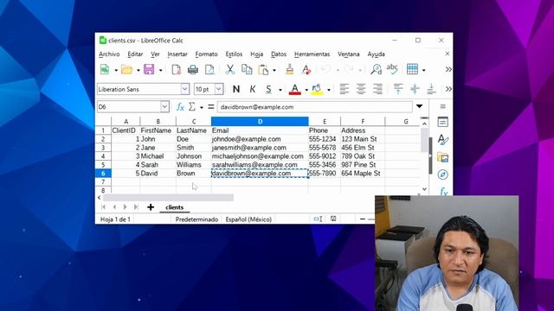Screen dimensions: 554x311
Task: Click the Print icon
Action: tap(193, 69)
